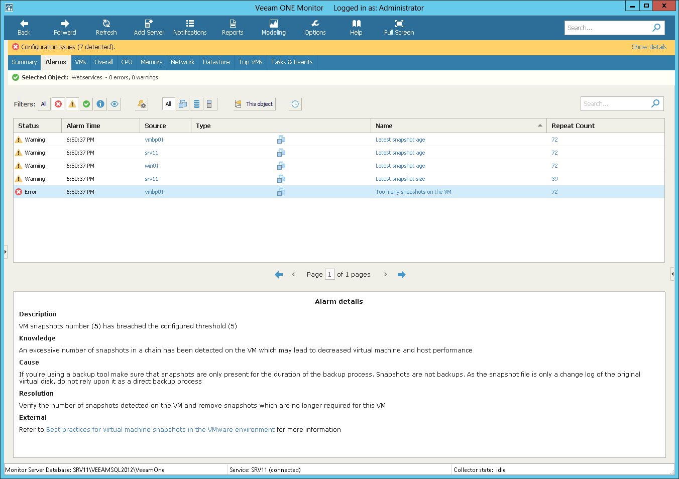Viewport: 679px width, 479px height.
Task: Open the Top VMs tab
Action: pyautogui.click(x=250, y=62)
